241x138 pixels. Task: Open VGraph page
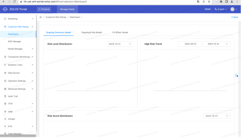coord(12,119)
